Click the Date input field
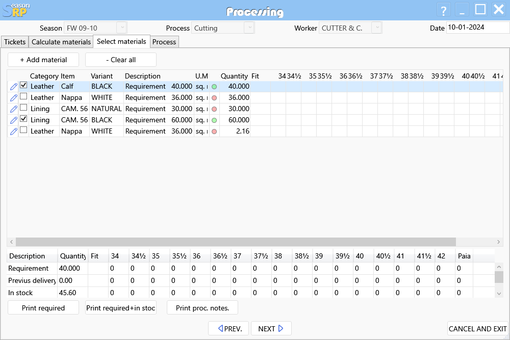 477,28
